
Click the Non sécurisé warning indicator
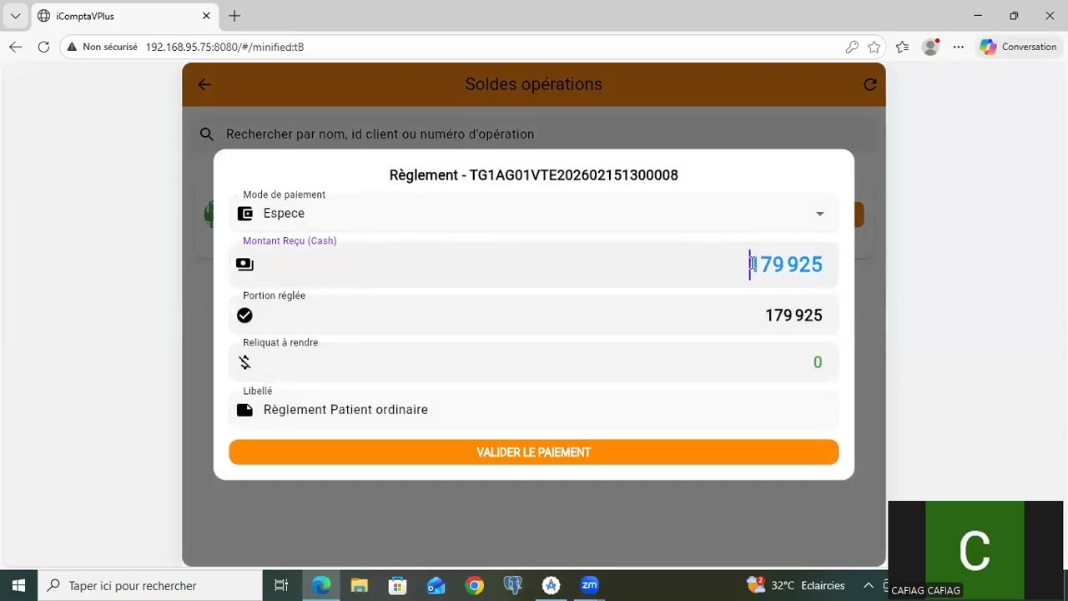[x=103, y=47]
